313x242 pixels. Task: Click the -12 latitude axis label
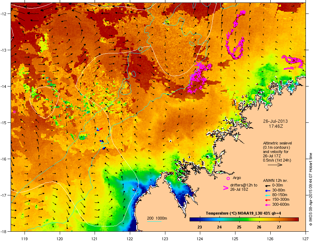tap(4, 14)
